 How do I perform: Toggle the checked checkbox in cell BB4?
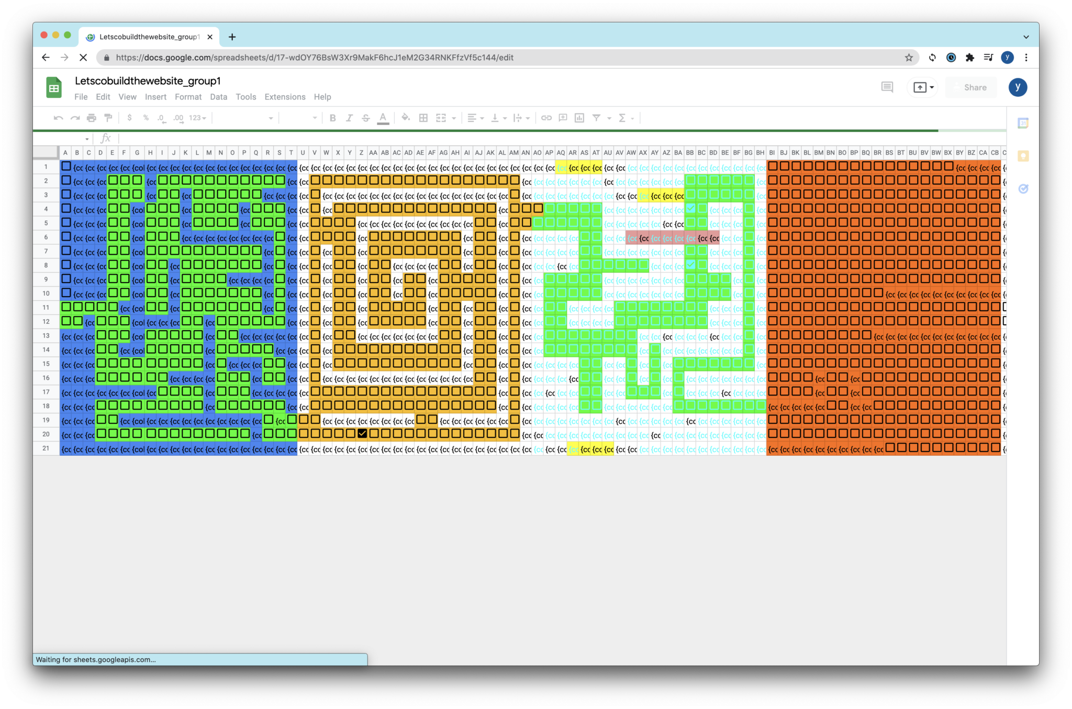coord(691,208)
